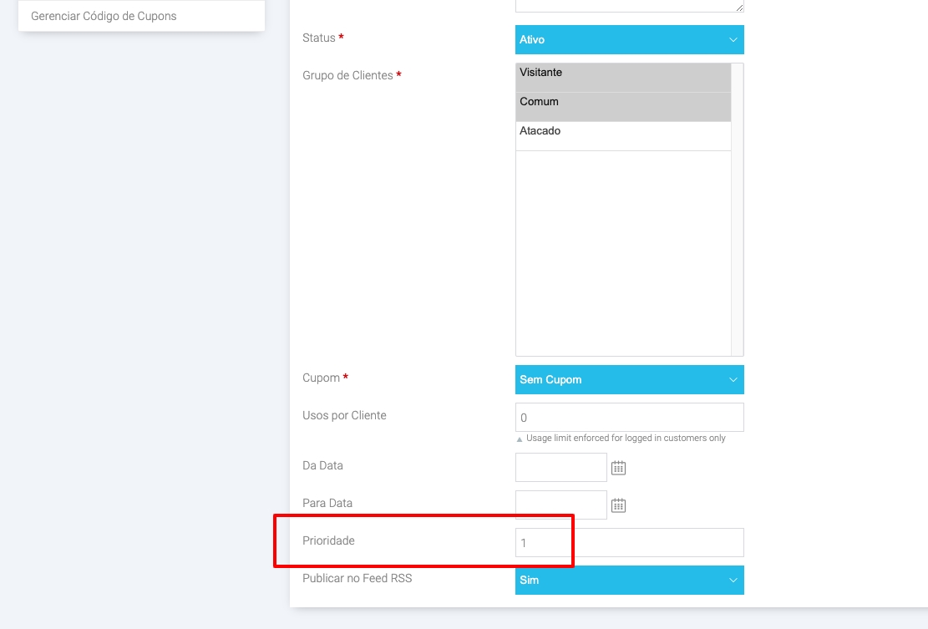Open the calendar picker beside Para Data
This screenshot has height=629, width=928.
click(x=618, y=505)
